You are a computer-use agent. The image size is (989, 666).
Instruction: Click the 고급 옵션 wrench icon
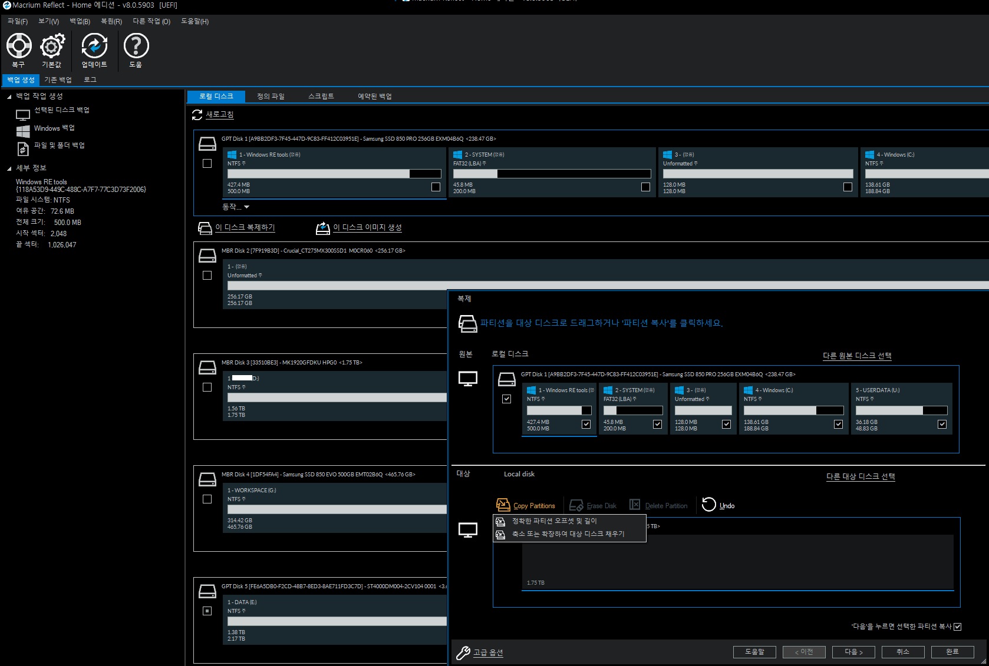(x=463, y=652)
